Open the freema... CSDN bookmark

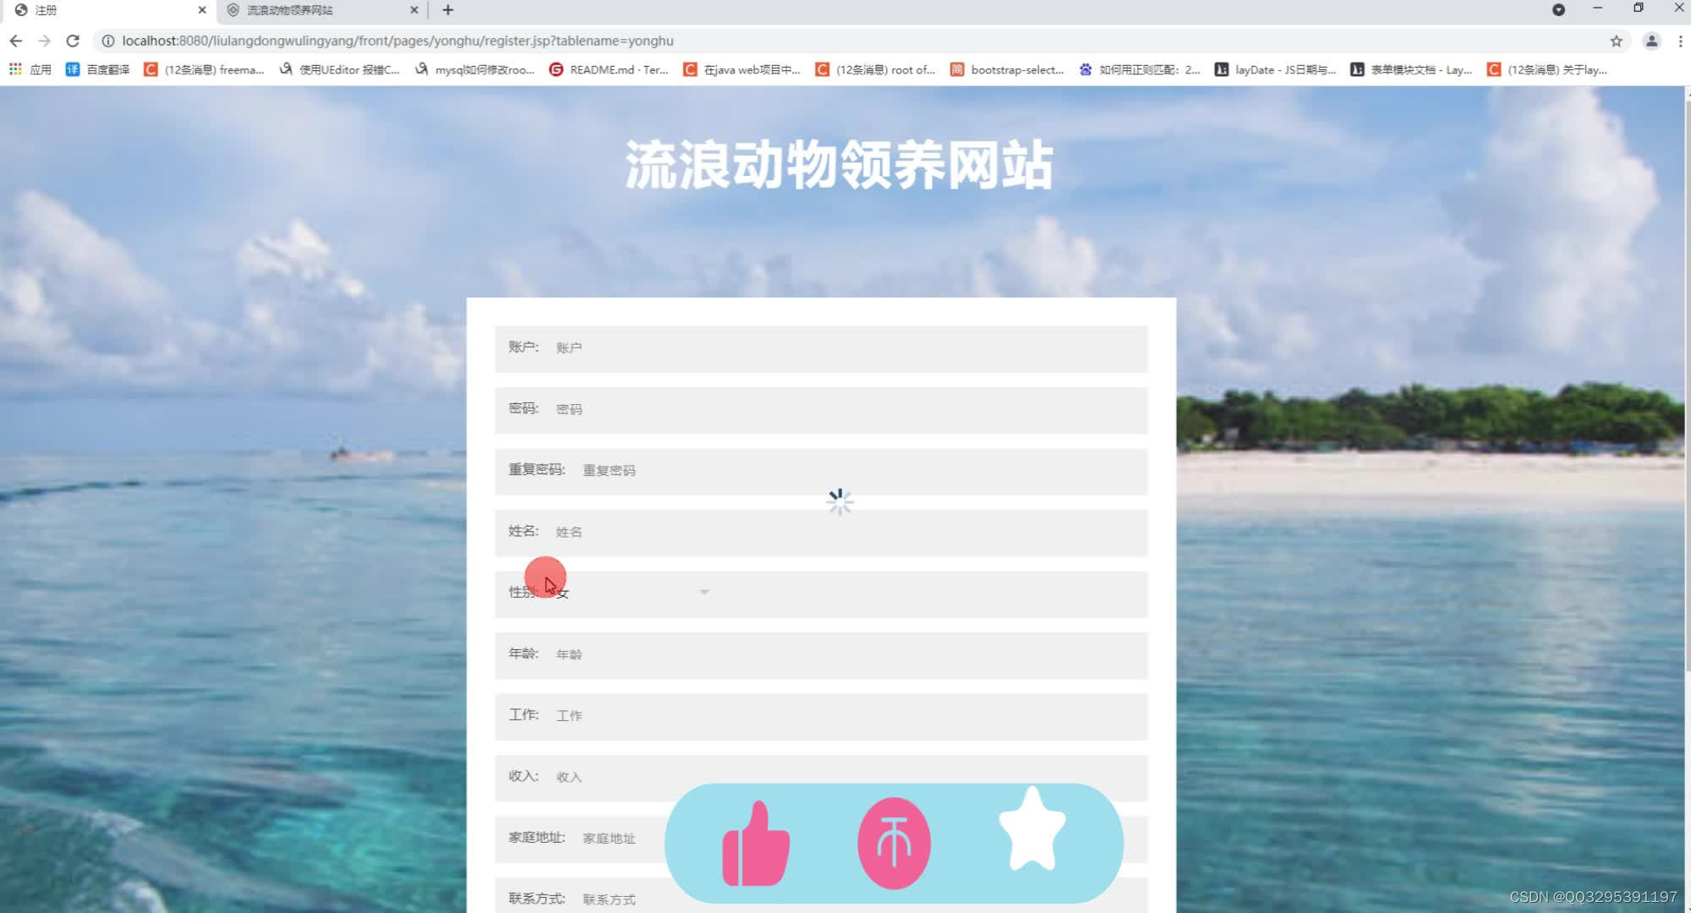[x=204, y=69]
